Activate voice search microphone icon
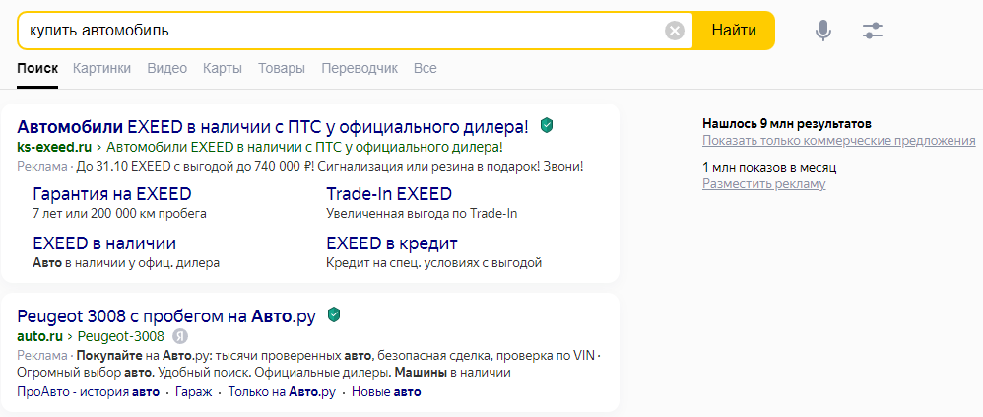The width and height of the screenshot is (983, 417). (823, 31)
